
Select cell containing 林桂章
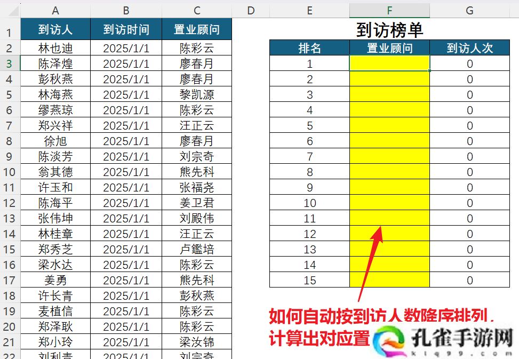click(x=55, y=234)
